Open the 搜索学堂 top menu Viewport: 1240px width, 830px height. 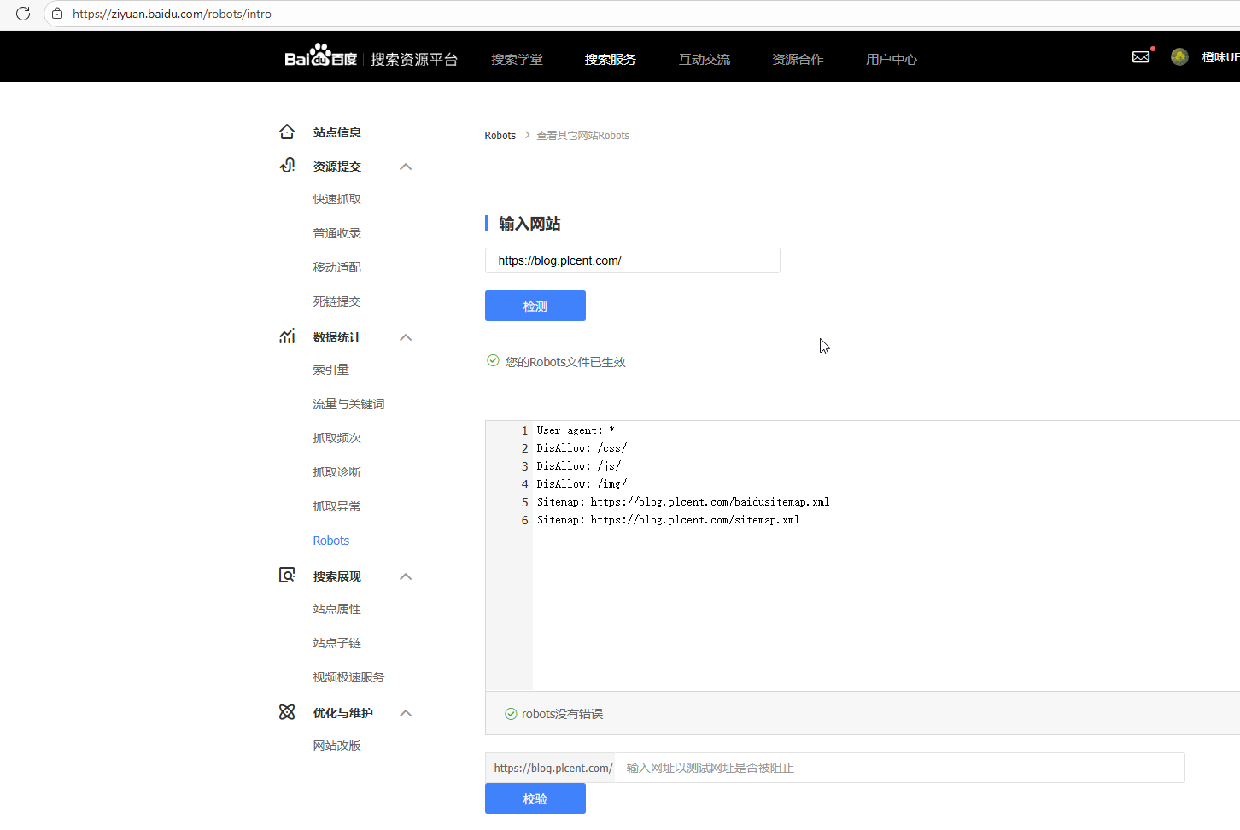point(517,59)
